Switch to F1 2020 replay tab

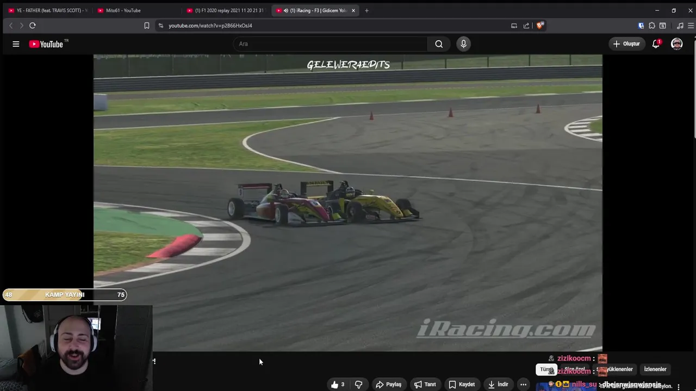tap(226, 10)
